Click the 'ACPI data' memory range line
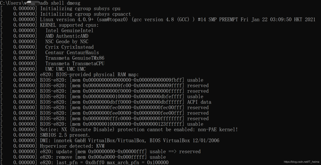Image resolution: width=321 pixels, height=165 pixels. point(125,102)
